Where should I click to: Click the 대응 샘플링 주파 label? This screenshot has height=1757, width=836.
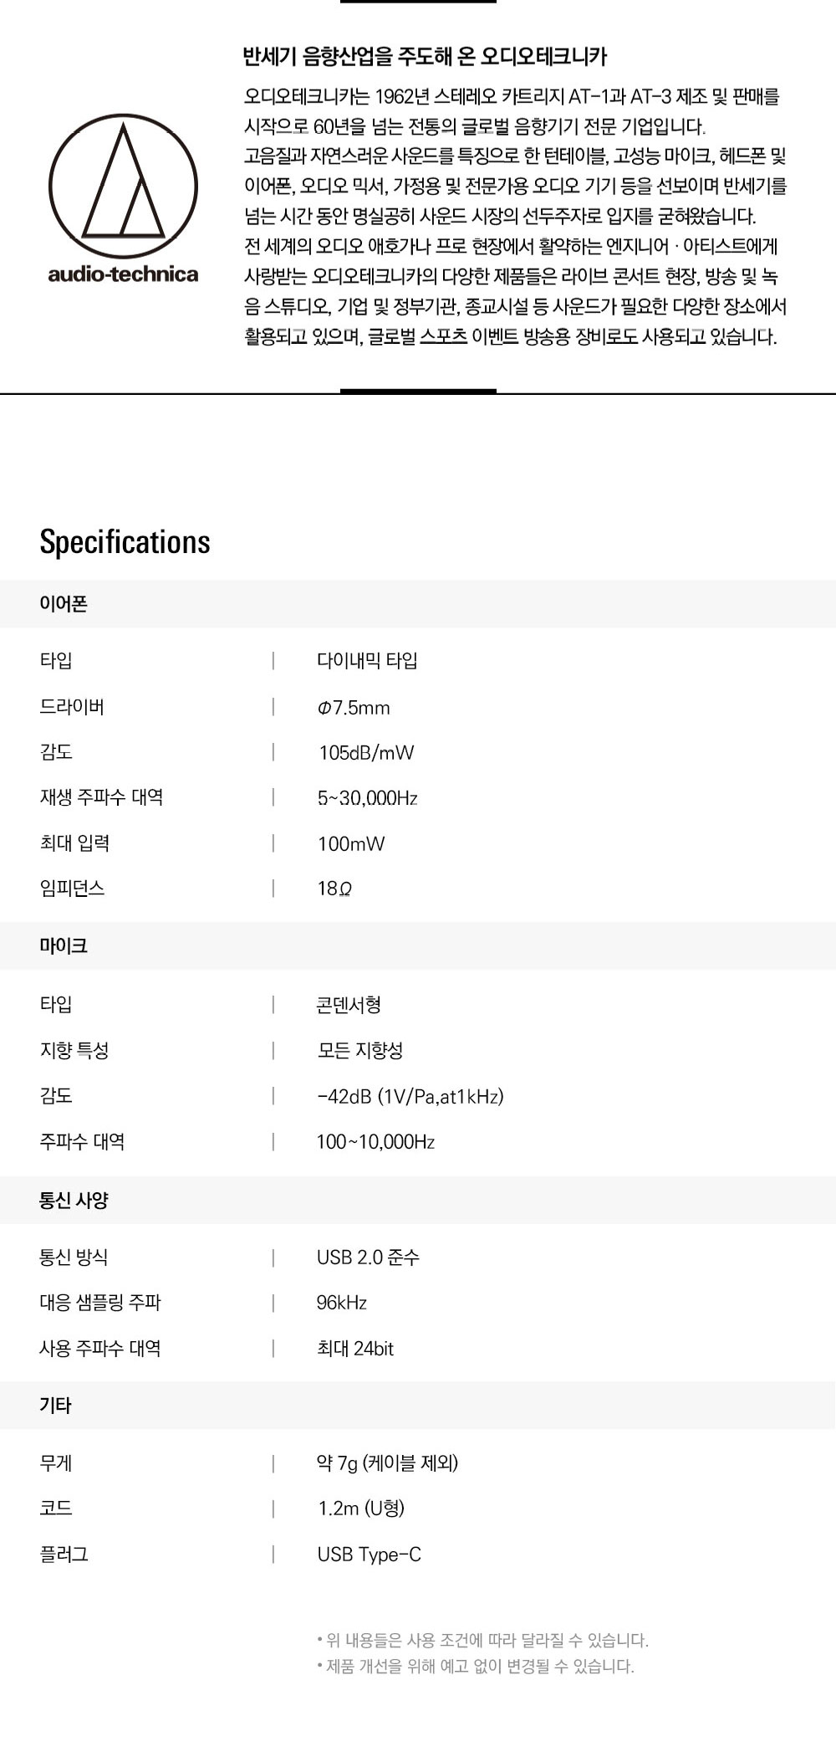100,1303
